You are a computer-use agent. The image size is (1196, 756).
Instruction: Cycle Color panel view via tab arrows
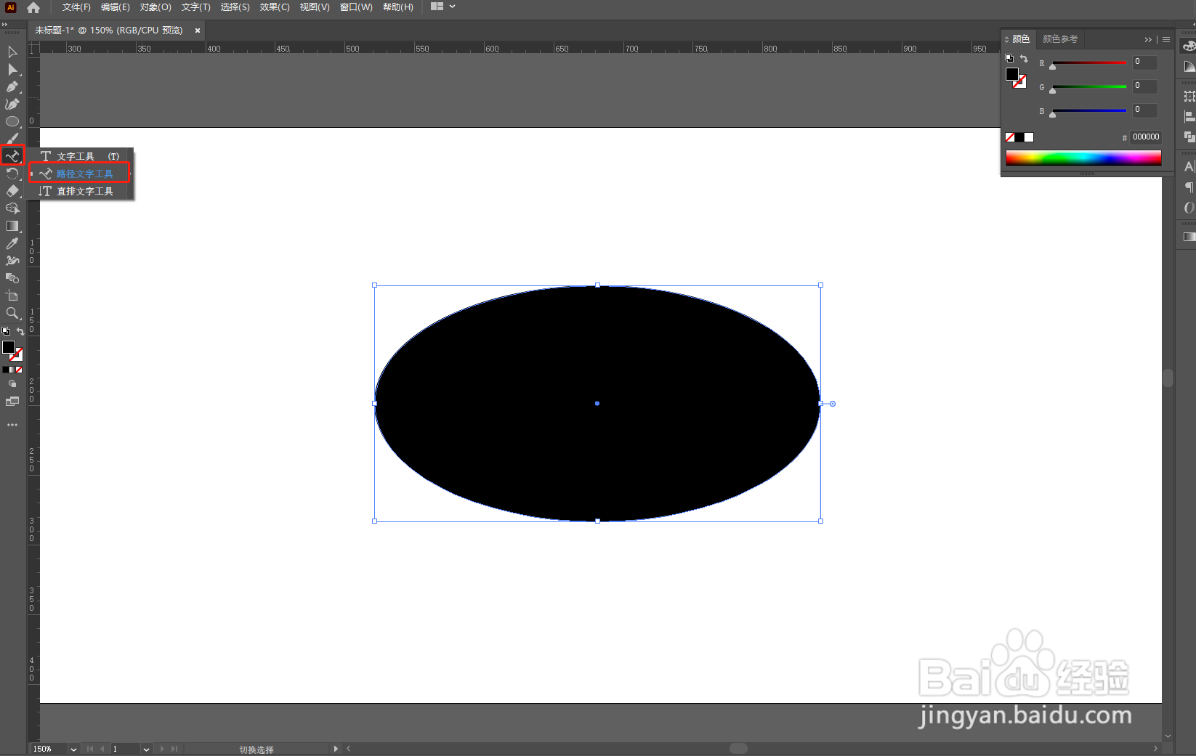(1006, 39)
